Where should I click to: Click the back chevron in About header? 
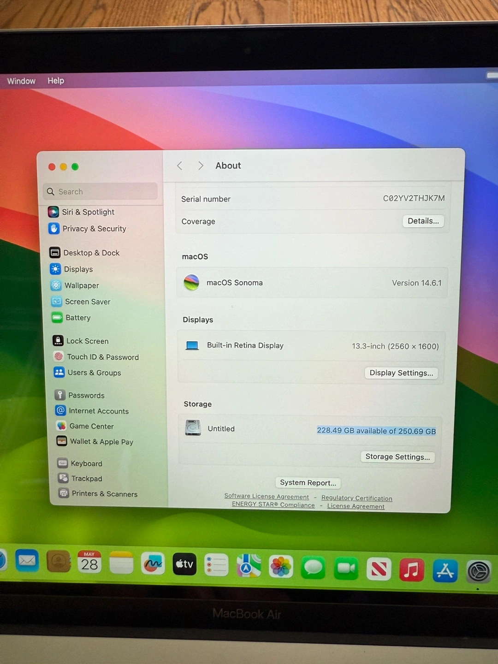180,166
